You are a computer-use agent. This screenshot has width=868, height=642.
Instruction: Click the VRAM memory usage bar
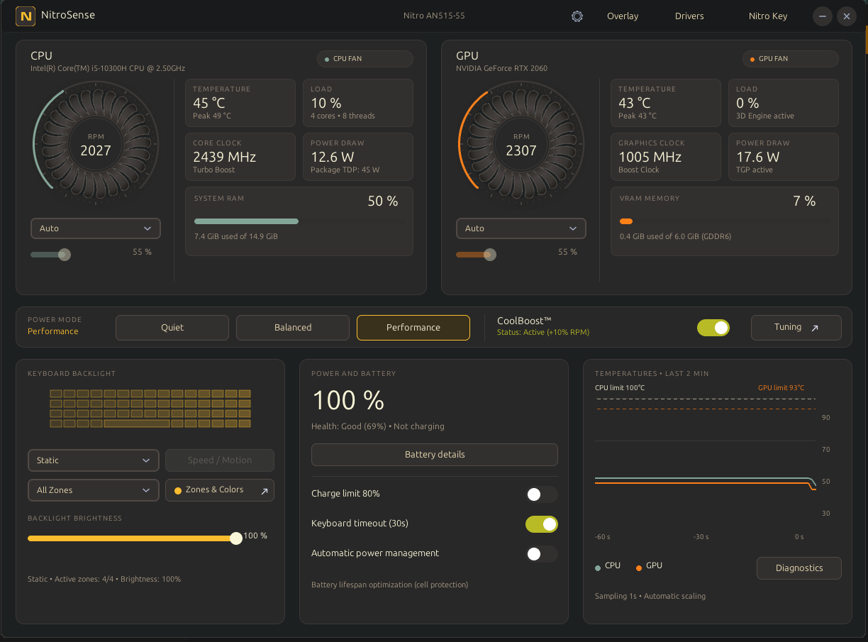[x=725, y=221]
